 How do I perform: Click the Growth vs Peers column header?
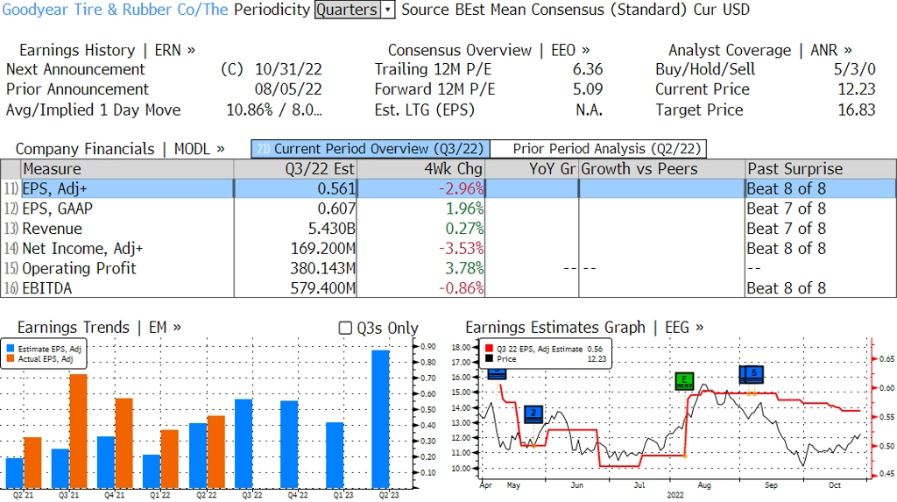tap(662, 169)
